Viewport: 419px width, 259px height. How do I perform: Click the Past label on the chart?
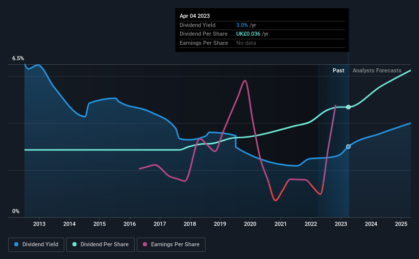pyautogui.click(x=338, y=70)
